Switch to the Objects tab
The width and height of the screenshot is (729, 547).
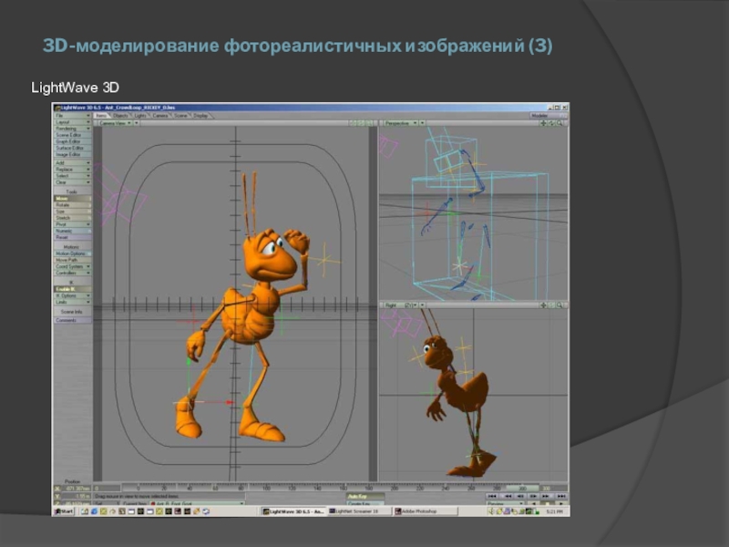pyautogui.click(x=120, y=116)
